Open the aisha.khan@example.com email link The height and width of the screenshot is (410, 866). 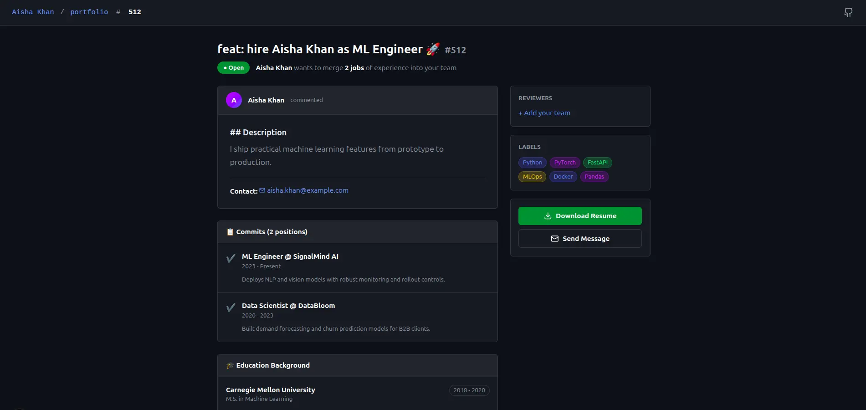coord(307,190)
